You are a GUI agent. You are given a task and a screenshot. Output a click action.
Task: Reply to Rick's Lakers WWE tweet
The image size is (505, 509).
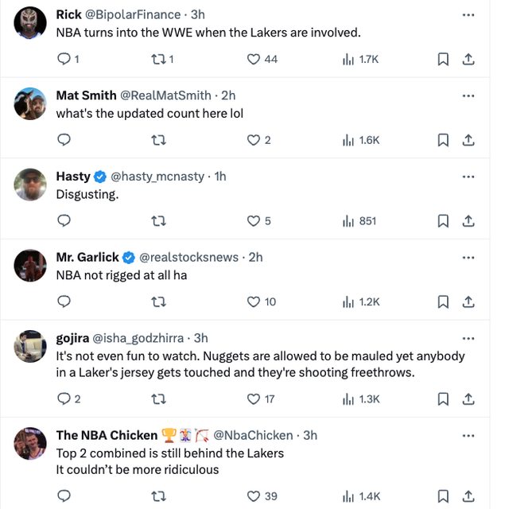point(64,59)
